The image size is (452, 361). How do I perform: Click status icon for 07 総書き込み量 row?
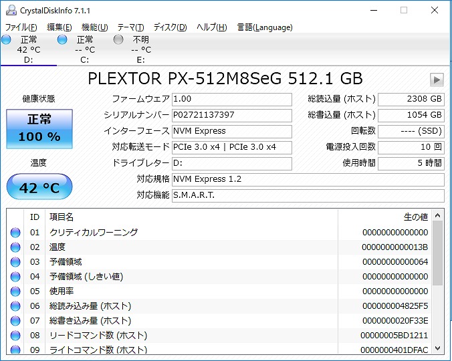point(15,321)
